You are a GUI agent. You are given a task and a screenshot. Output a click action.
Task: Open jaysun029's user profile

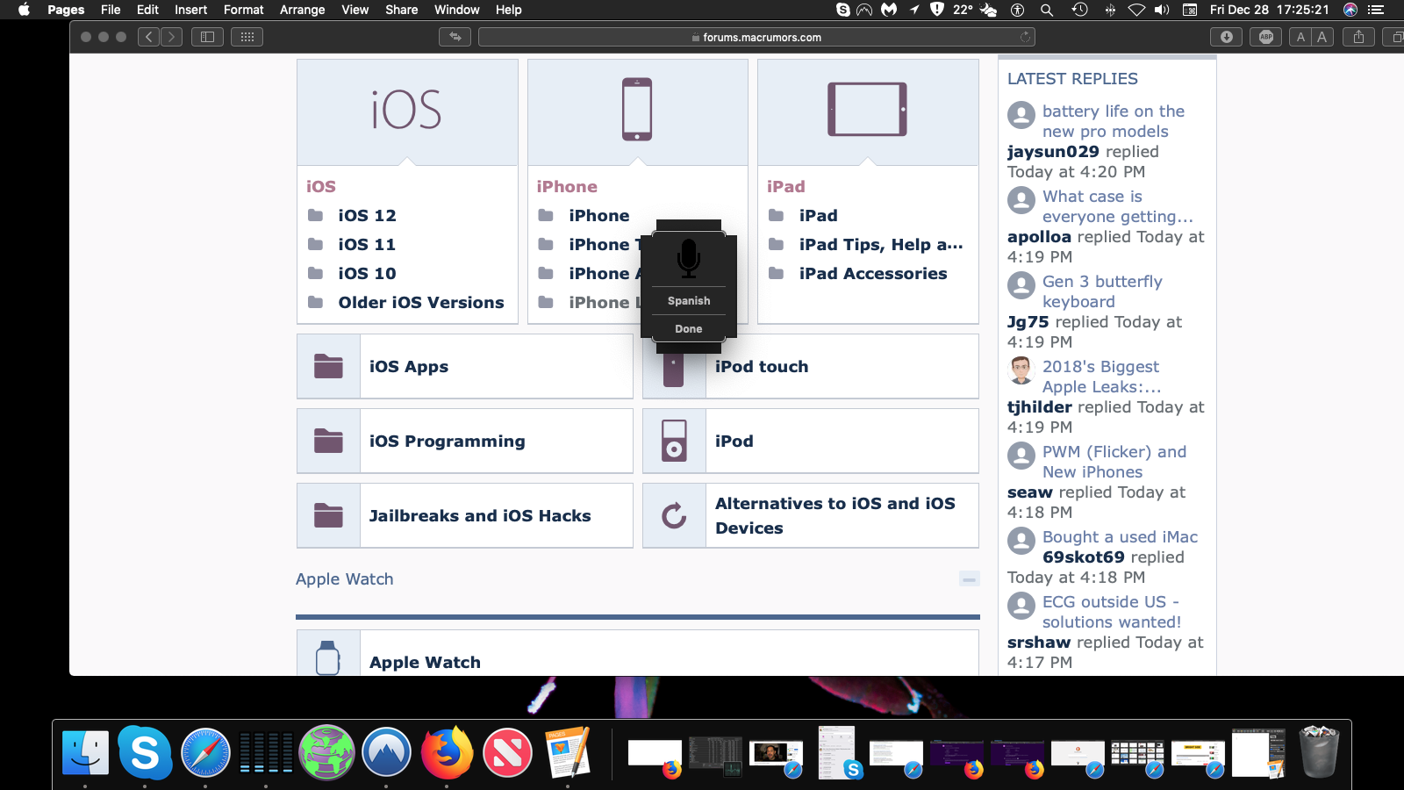(x=1053, y=152)
